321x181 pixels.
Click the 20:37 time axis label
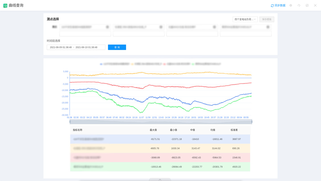213,118
